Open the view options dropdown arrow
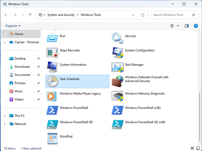This screenshot has width=202, height=151. pyautogui.click(x=178, y=26)
